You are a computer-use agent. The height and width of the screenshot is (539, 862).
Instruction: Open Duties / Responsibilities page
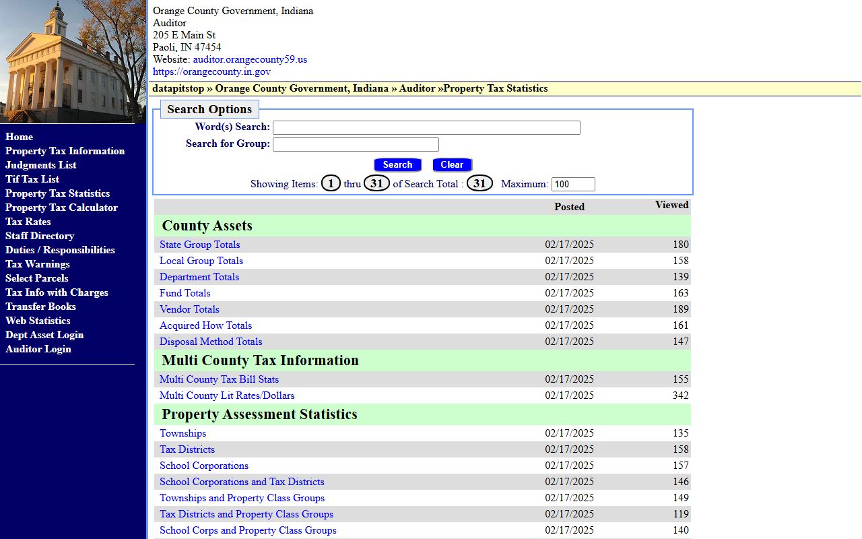[60, 250]
